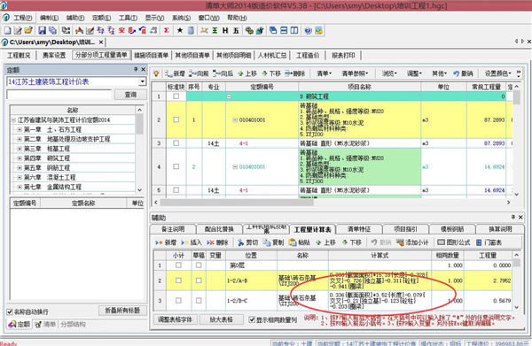Switch to 人材机汇总 tab

[272, 55]
